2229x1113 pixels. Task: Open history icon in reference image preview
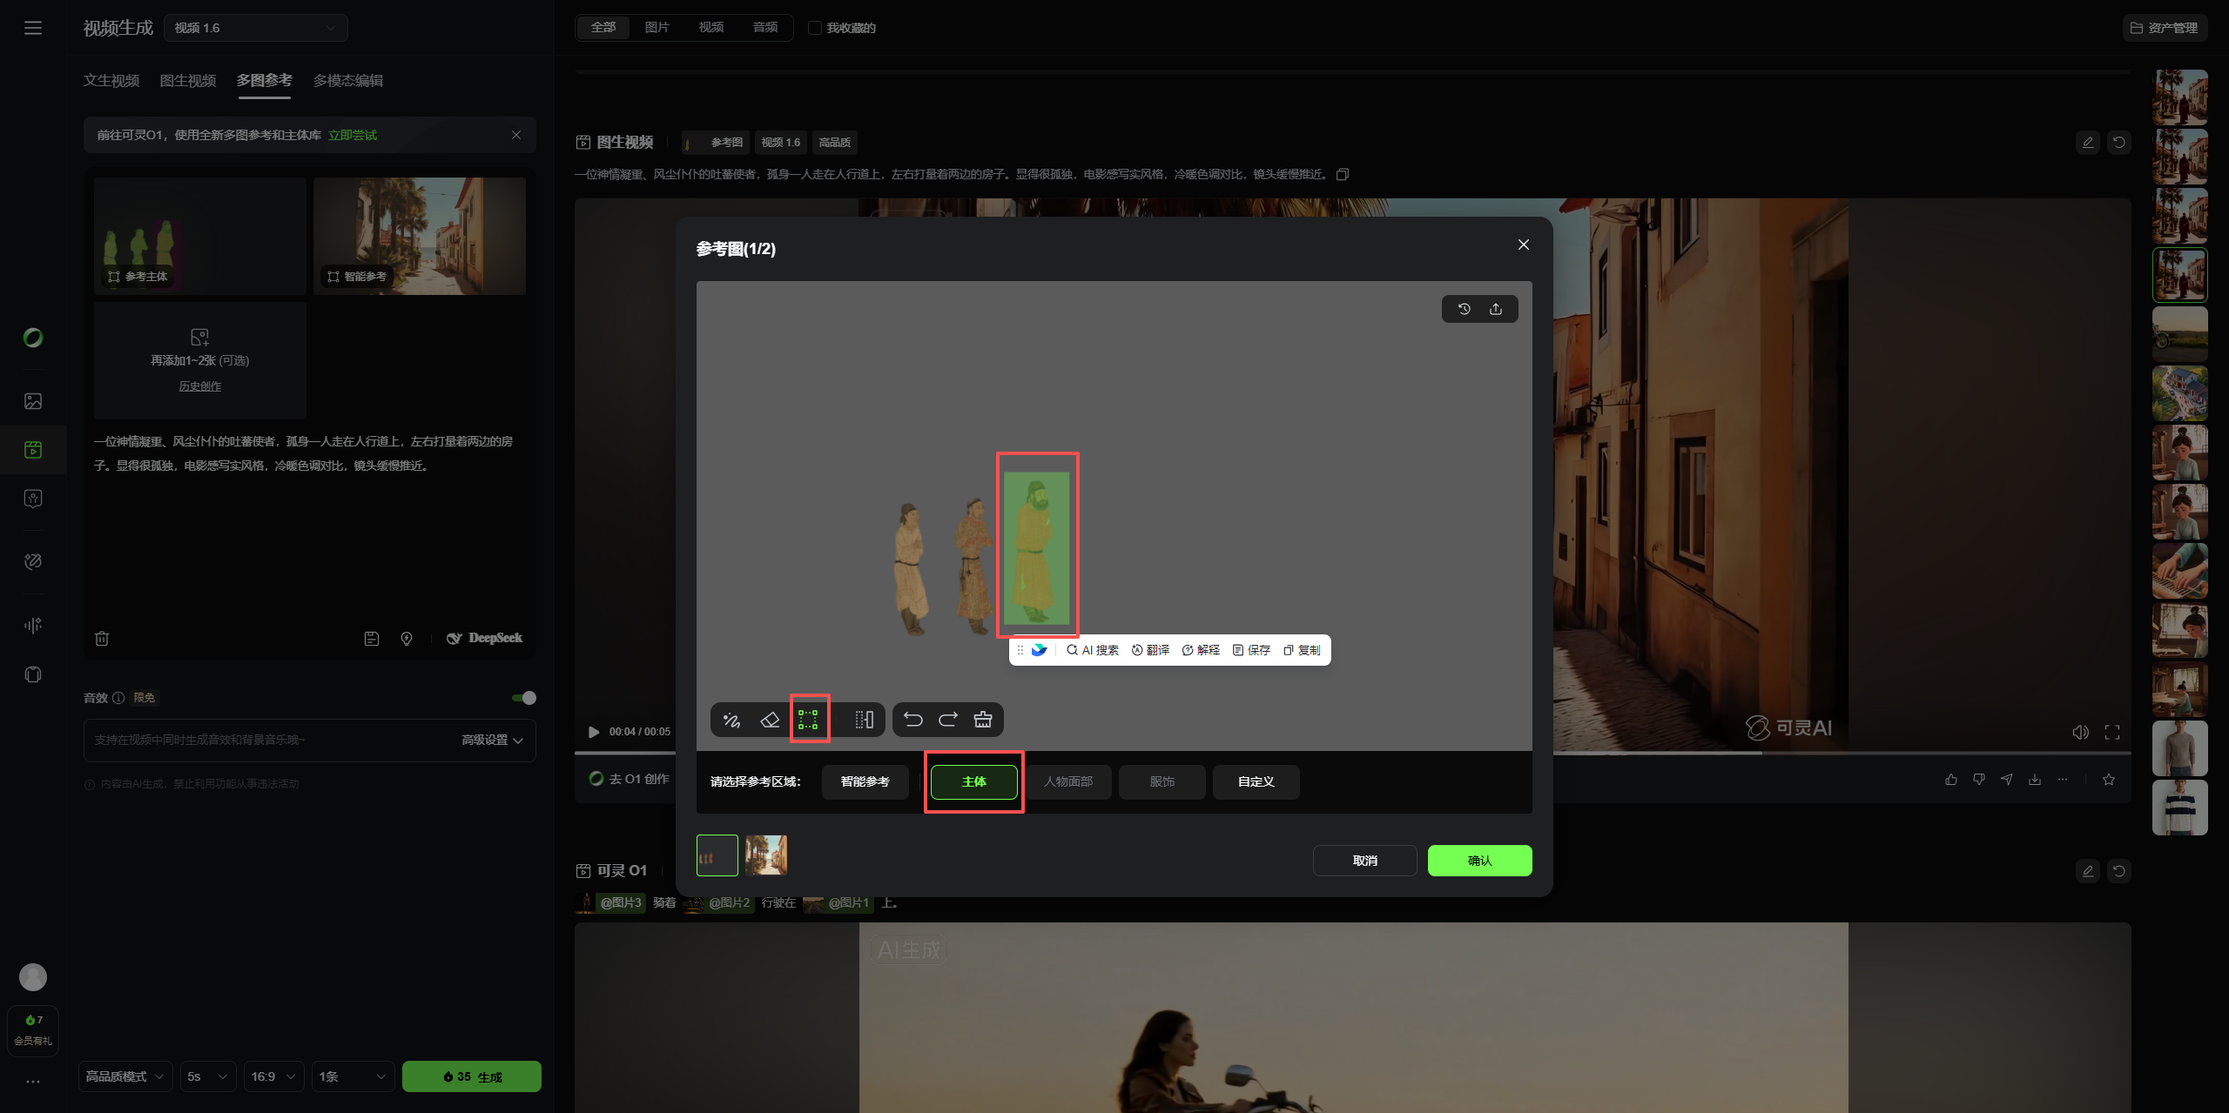(1465, 309)
